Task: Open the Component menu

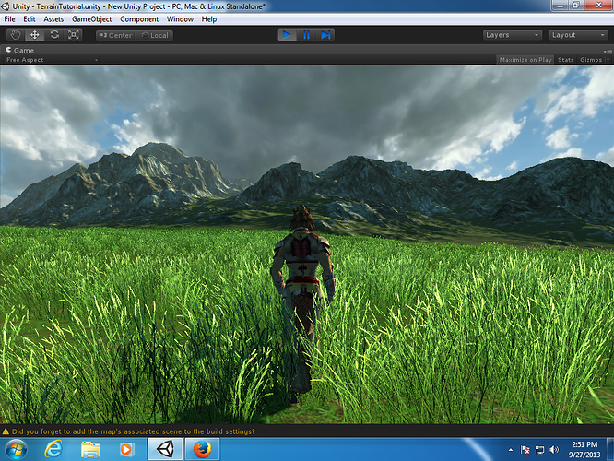Action: pyautogui.click(x=139, y=18)
